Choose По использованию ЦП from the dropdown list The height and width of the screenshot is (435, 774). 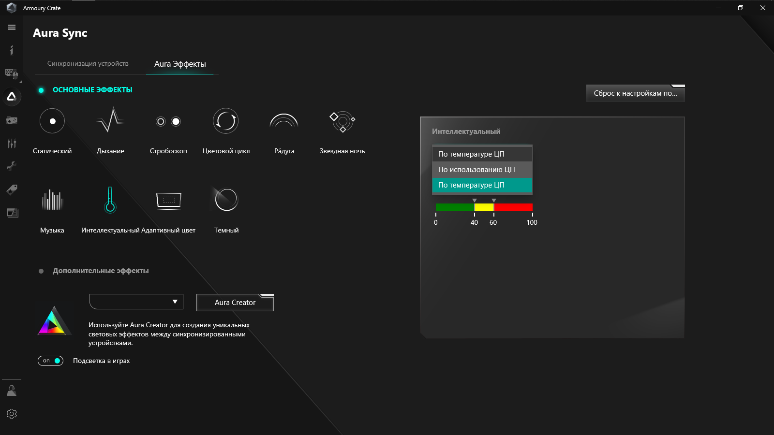pos(482,170)
